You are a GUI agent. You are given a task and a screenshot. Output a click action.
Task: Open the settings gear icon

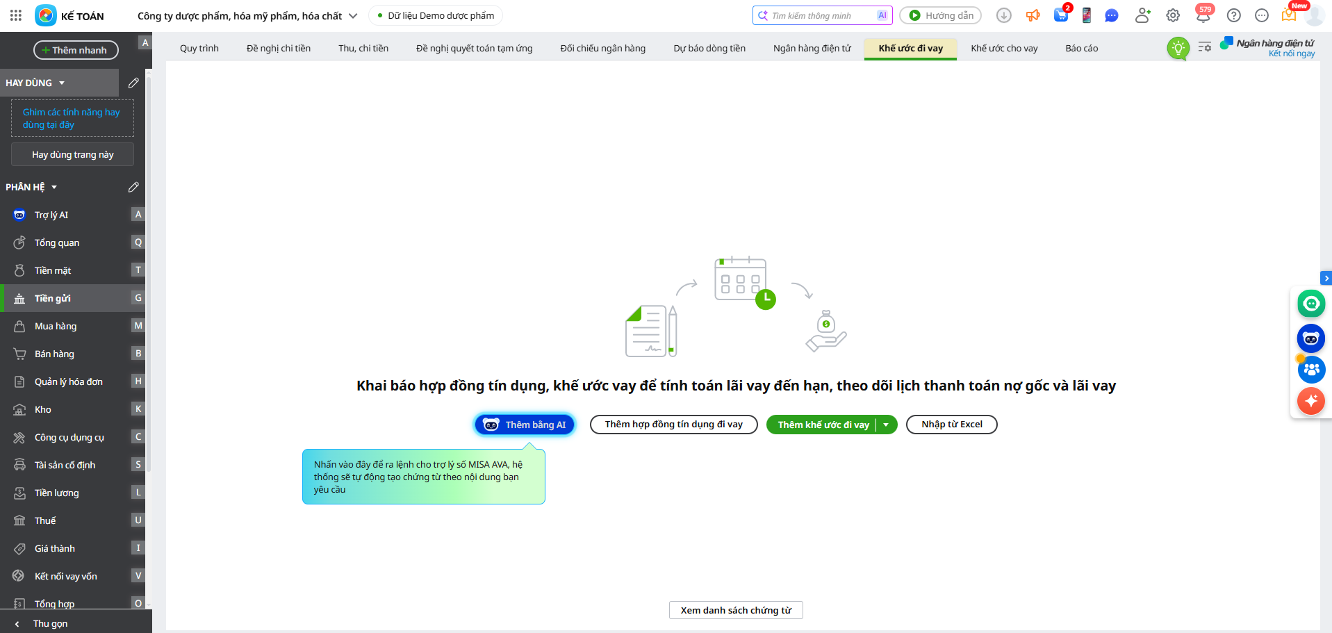coord(1173,15)
